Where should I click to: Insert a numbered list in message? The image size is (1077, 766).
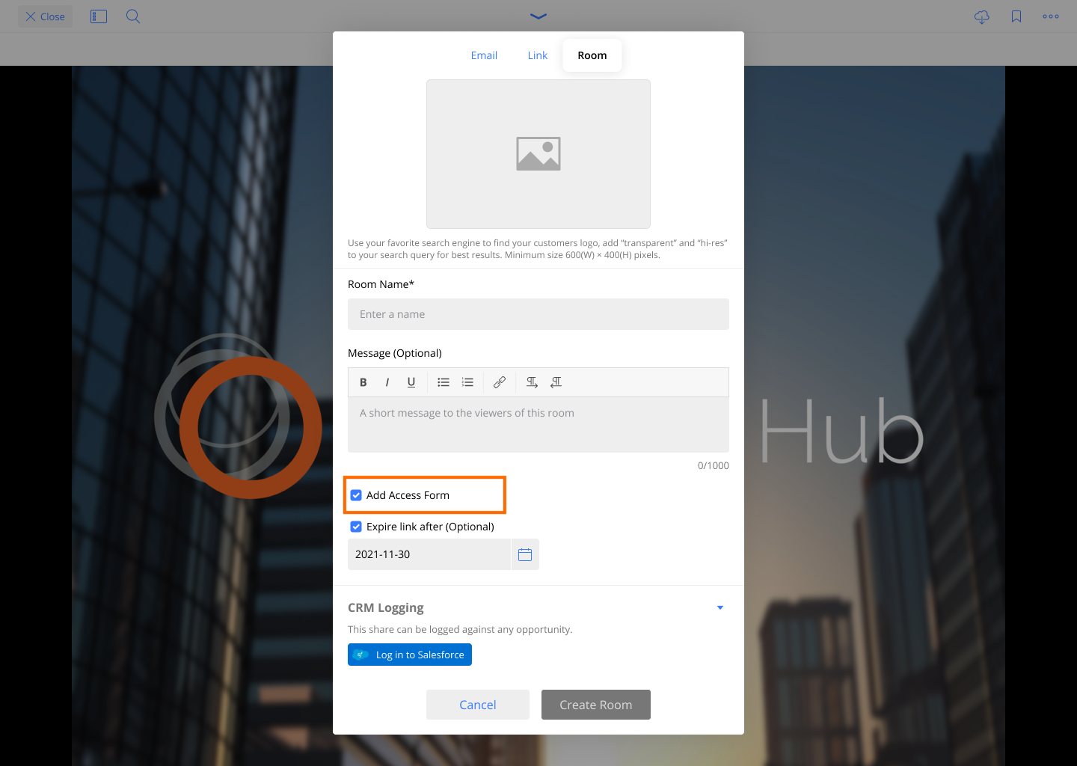click(467, 382)
